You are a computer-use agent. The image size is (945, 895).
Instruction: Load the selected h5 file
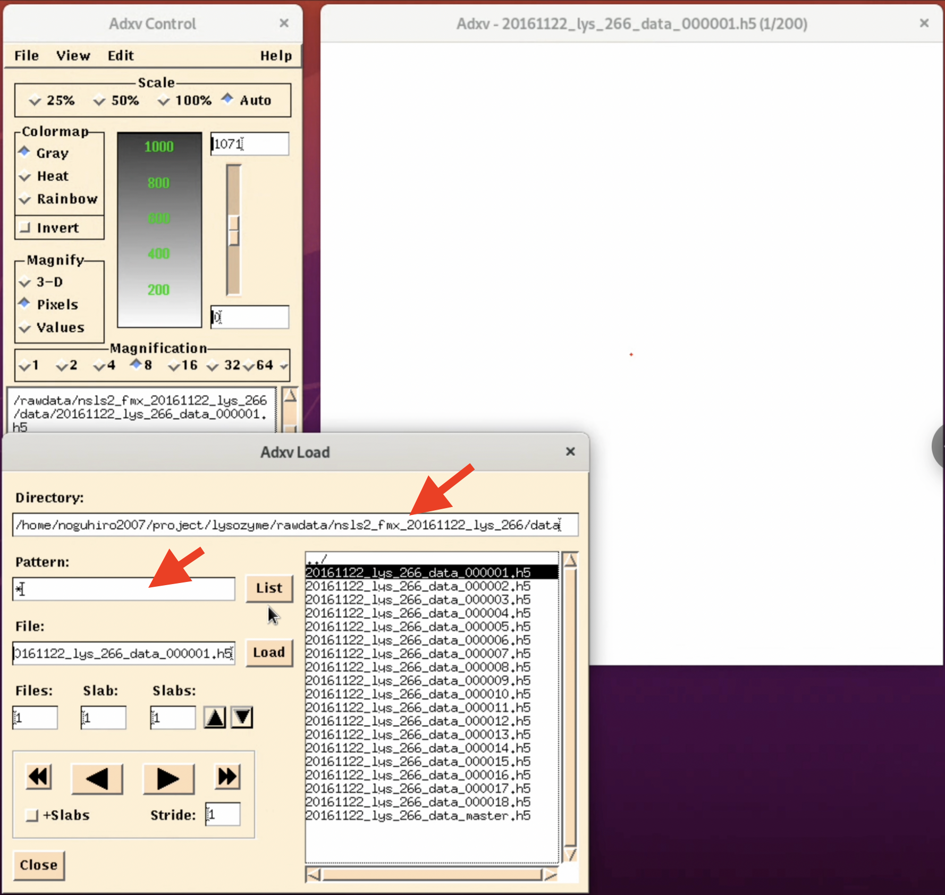coord(268,653)
